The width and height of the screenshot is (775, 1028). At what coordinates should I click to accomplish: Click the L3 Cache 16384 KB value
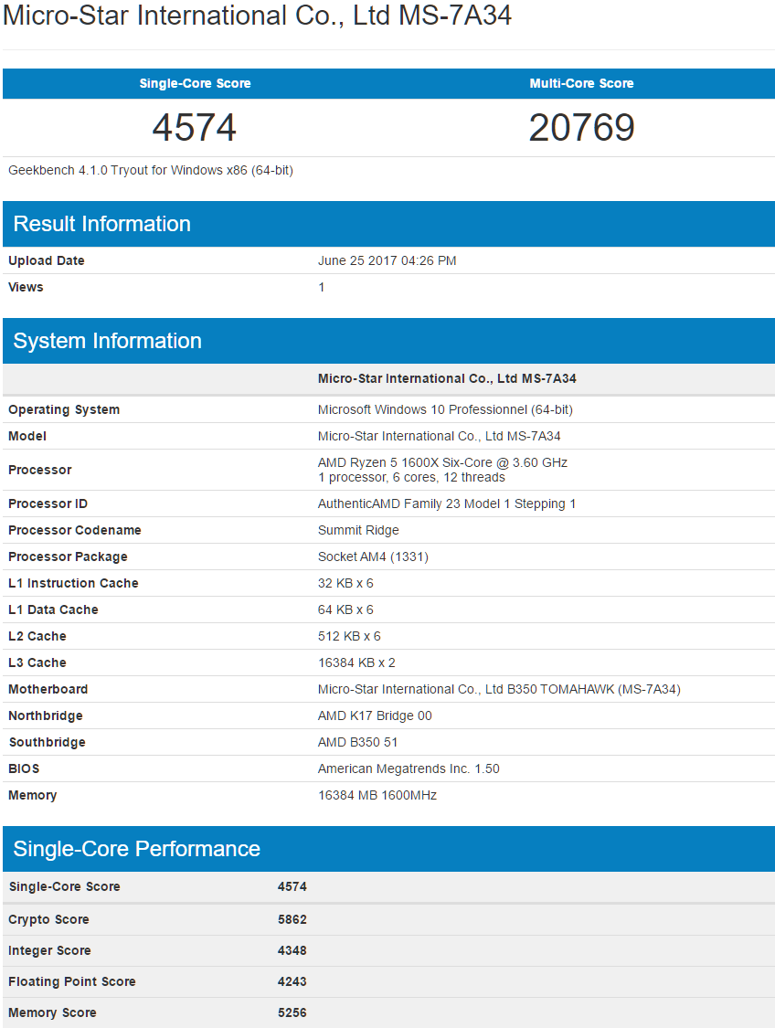[356, 662]
